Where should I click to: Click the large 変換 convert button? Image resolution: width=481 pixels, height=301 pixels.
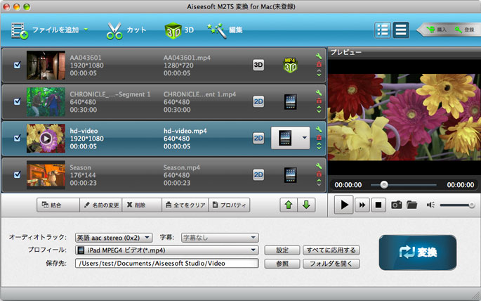tap(417, 252)
